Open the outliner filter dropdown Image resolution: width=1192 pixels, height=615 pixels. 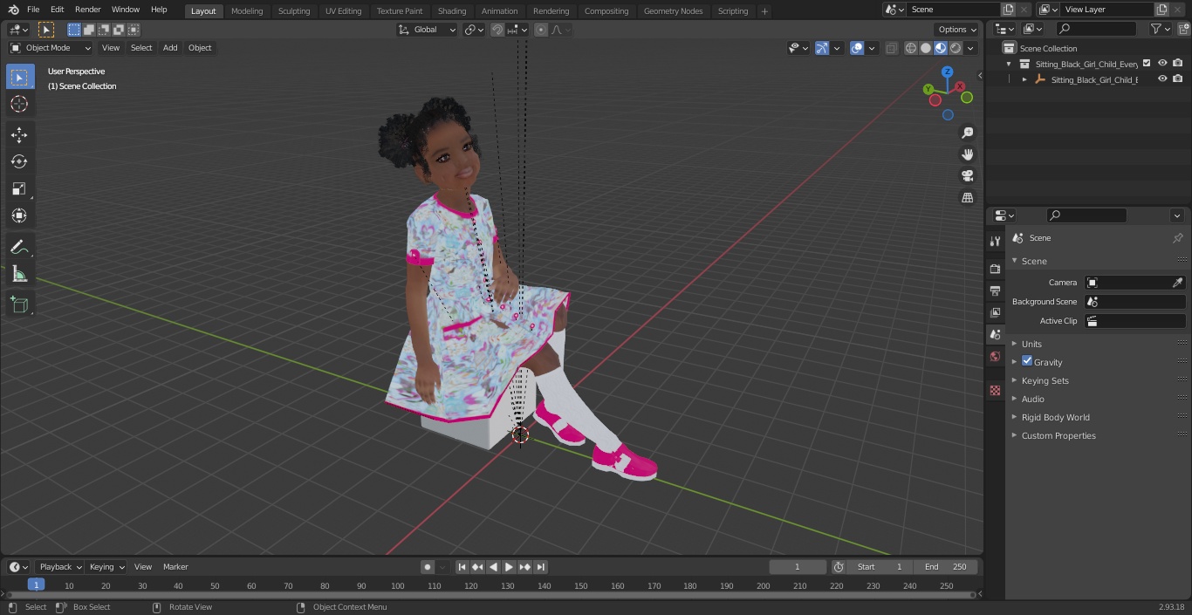click(1160, 29)
